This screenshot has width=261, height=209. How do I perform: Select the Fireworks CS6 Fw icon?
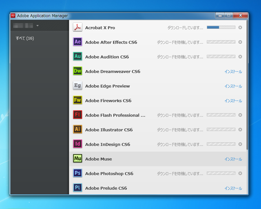pyautogui.click(x=77, y=100)
